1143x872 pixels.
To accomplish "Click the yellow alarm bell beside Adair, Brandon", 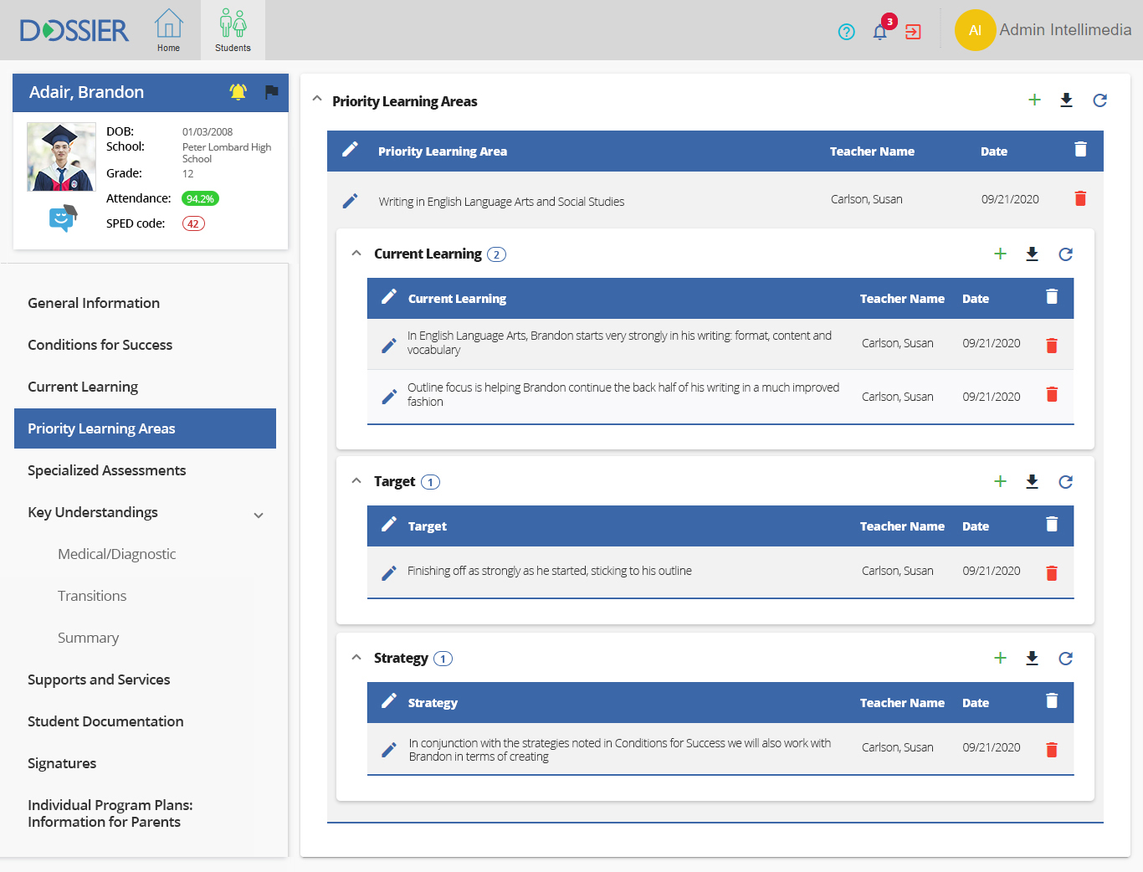I will [x=238, y=92].
